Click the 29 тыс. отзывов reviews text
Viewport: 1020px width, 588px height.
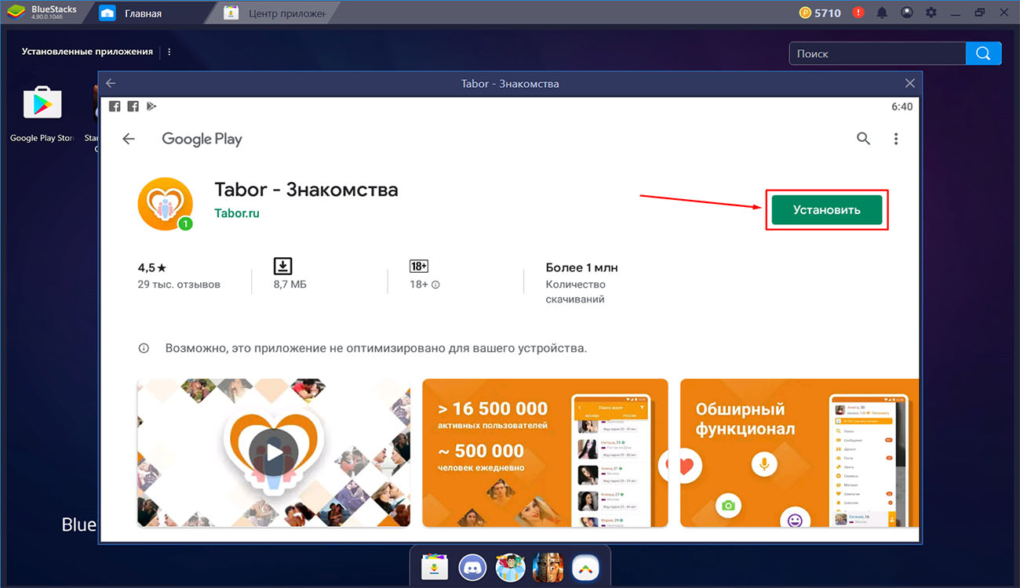pos(179,285)
